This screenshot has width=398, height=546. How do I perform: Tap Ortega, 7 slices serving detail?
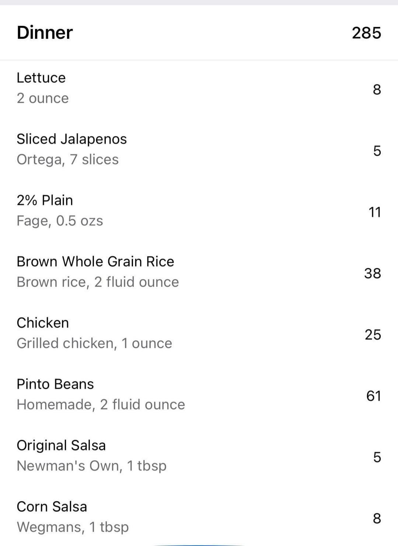click(68, 159)
